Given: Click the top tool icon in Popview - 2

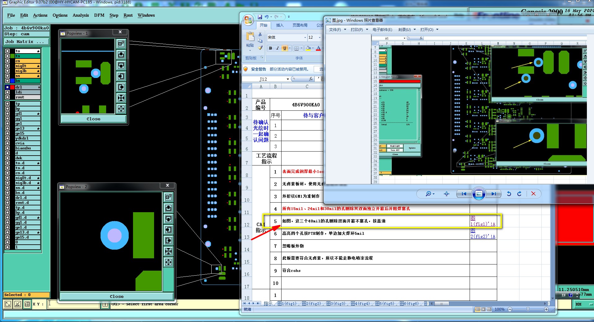Looking at the screenshot, I should click(168, 197).
